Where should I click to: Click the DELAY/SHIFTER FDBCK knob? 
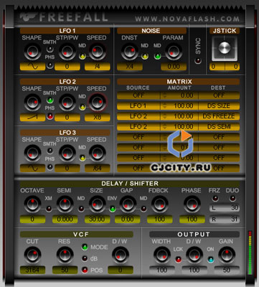click(x=159, y=204)
